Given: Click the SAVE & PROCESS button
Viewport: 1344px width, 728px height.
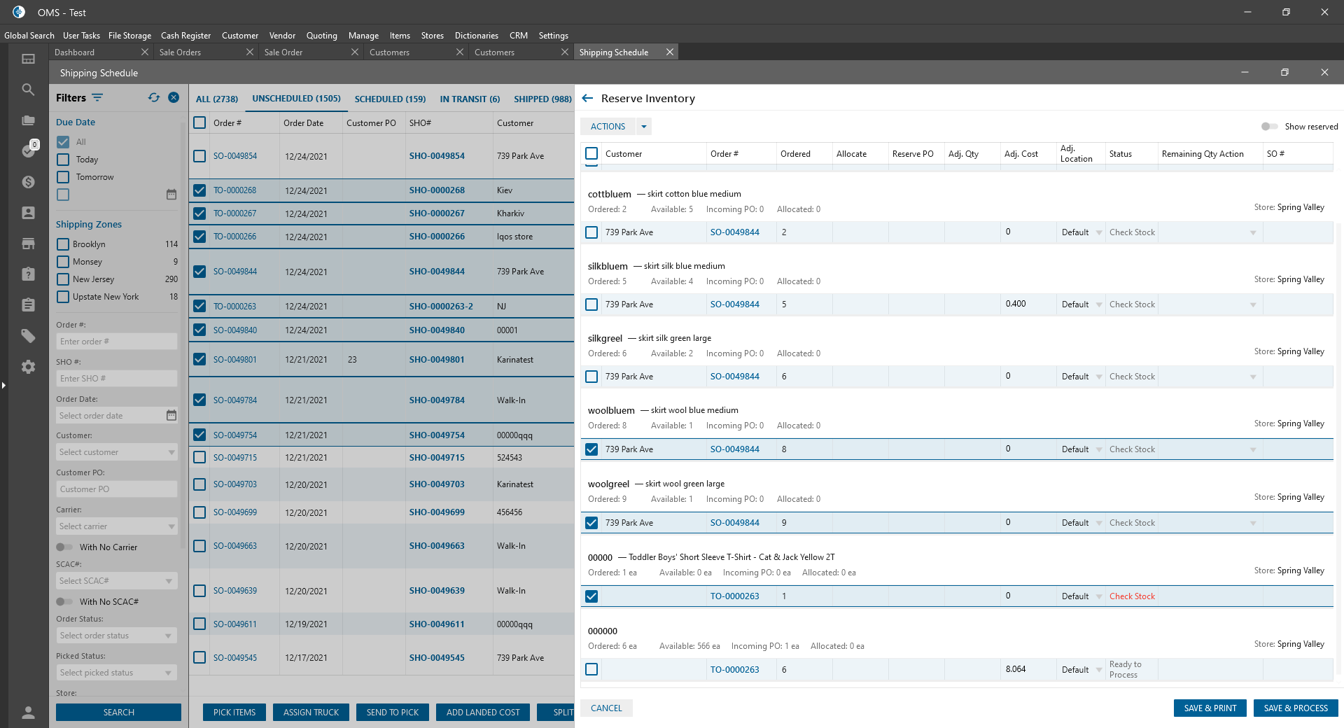Looking at the screenshot, I should tap(1295, 708).
